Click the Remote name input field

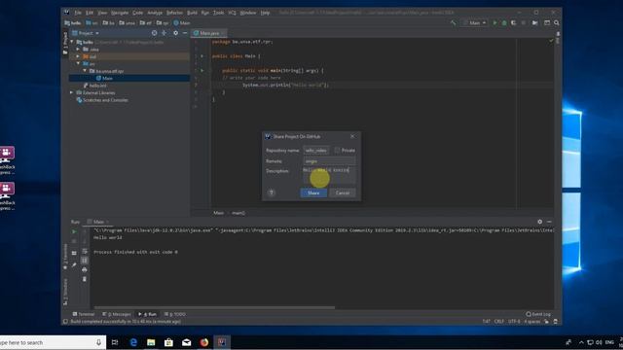coord(329,161)
